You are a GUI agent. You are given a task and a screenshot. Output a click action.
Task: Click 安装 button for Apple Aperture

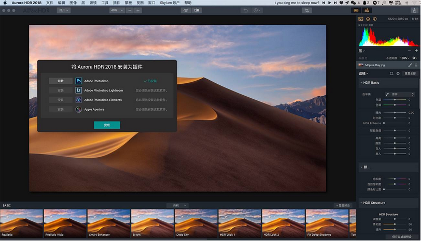pyautogui.click(x=61, y=109)
